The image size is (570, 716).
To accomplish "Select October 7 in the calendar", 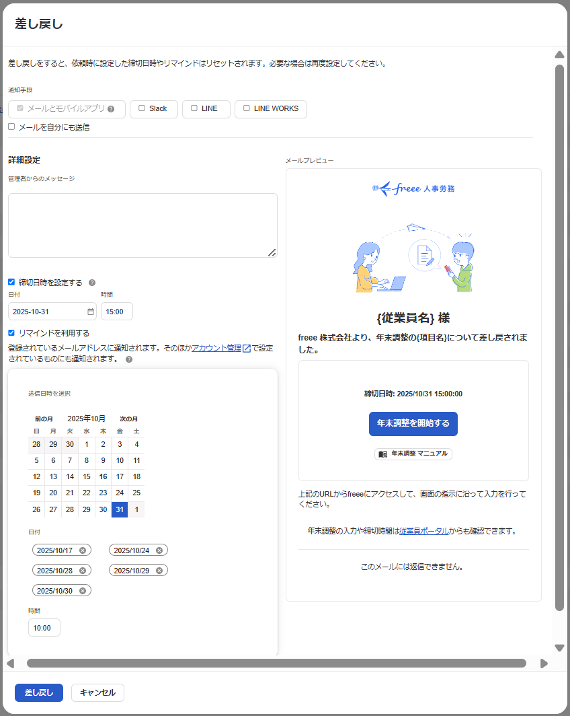I will point(70,461).
